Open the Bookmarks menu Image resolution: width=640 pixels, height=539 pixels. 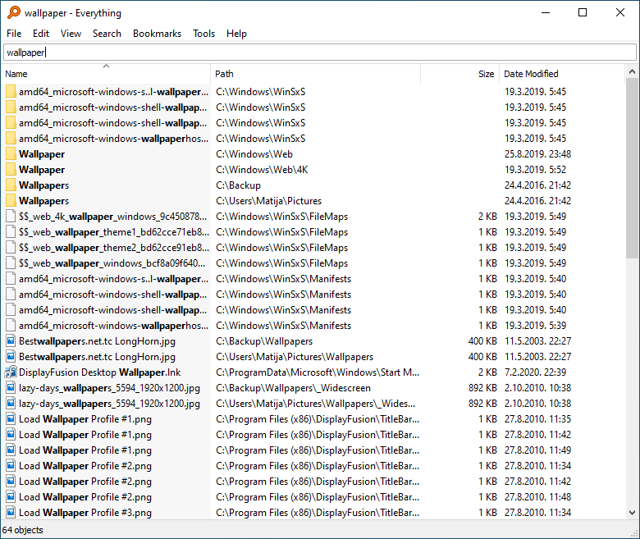[x=158, y=34]
